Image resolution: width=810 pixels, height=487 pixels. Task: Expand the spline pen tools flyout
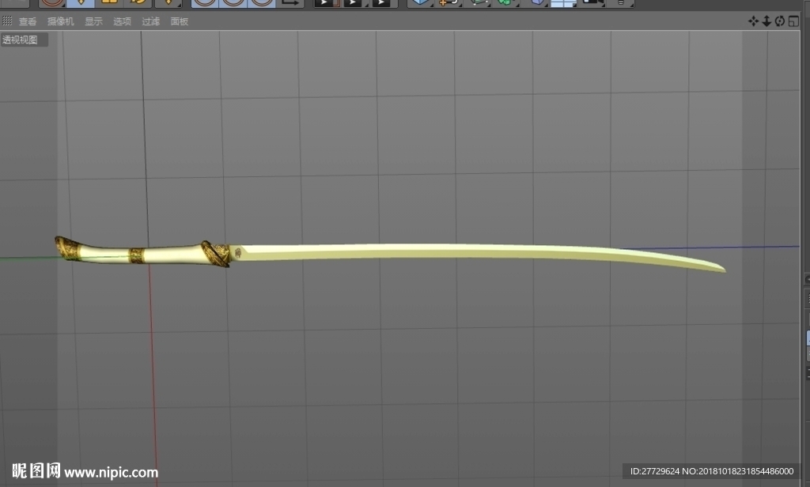click(449, 3)
